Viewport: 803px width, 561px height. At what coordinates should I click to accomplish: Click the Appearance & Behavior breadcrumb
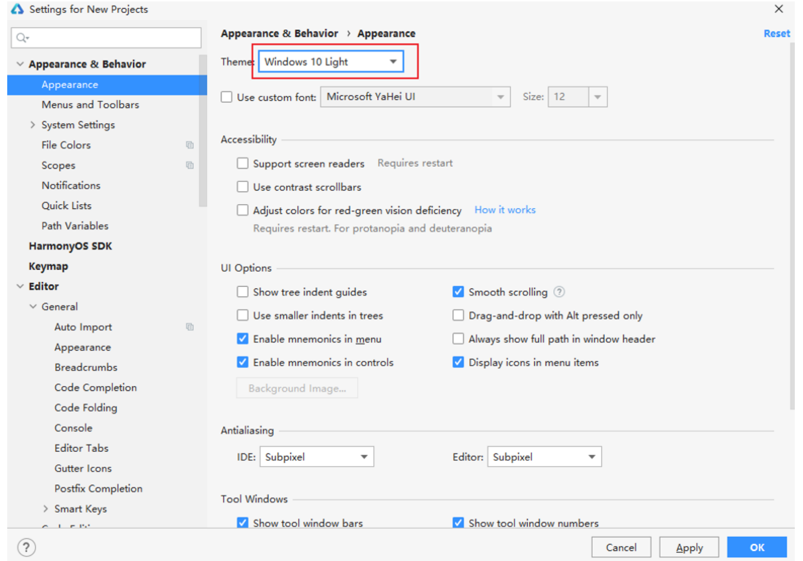click(279, 33)
